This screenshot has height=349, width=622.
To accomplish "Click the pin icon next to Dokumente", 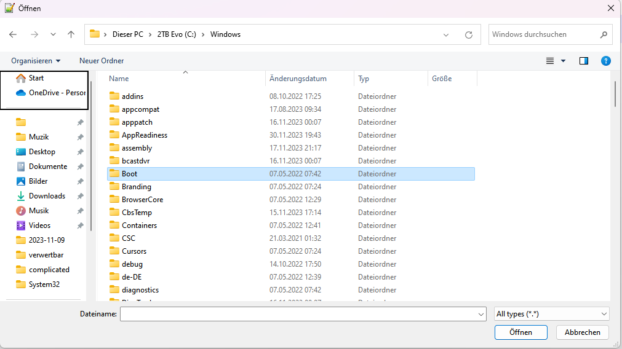I will pyautogui.click(x=80, y=167).
